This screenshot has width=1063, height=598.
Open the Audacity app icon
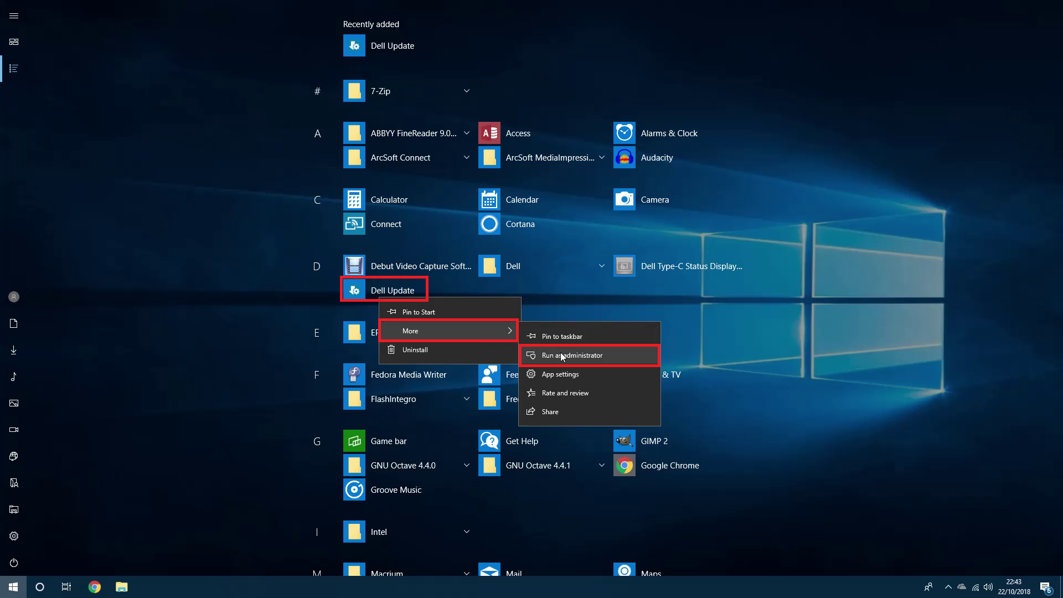tap(624, 157)
